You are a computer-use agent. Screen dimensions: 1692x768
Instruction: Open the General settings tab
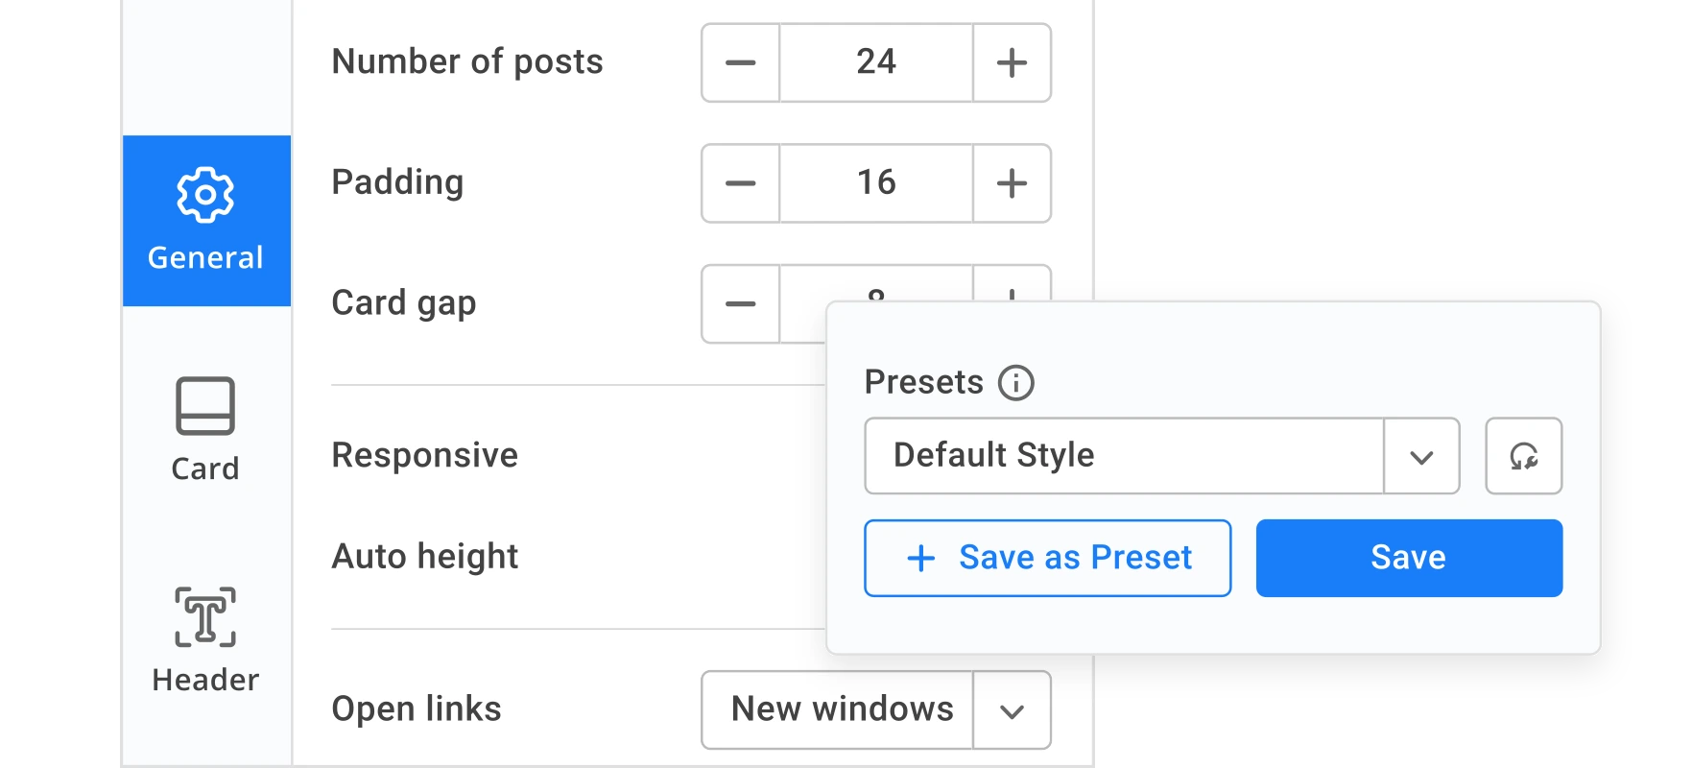205,221
